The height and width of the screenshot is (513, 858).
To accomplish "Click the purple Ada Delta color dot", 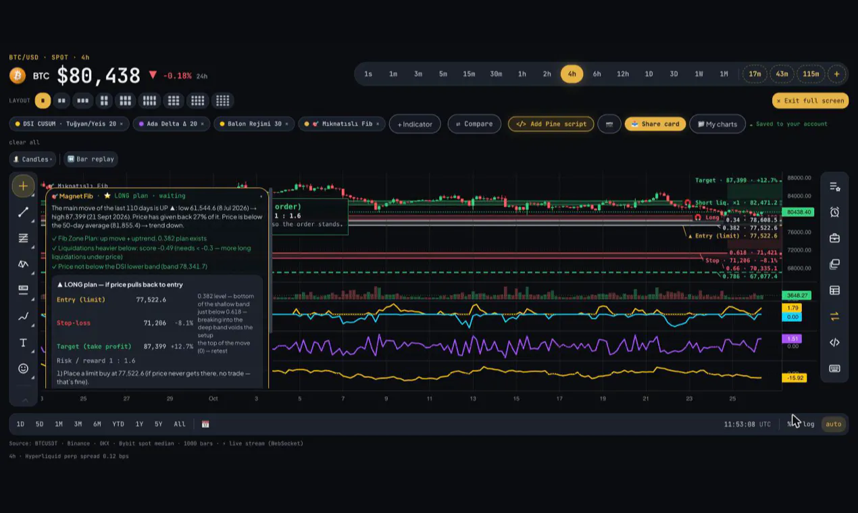I will [142, 124].
